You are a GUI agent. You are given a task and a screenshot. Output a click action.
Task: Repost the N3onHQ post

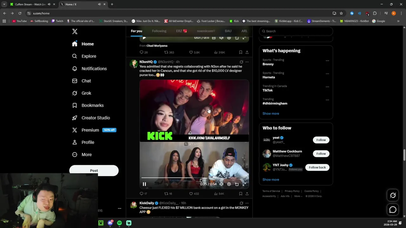click(168, 193)
